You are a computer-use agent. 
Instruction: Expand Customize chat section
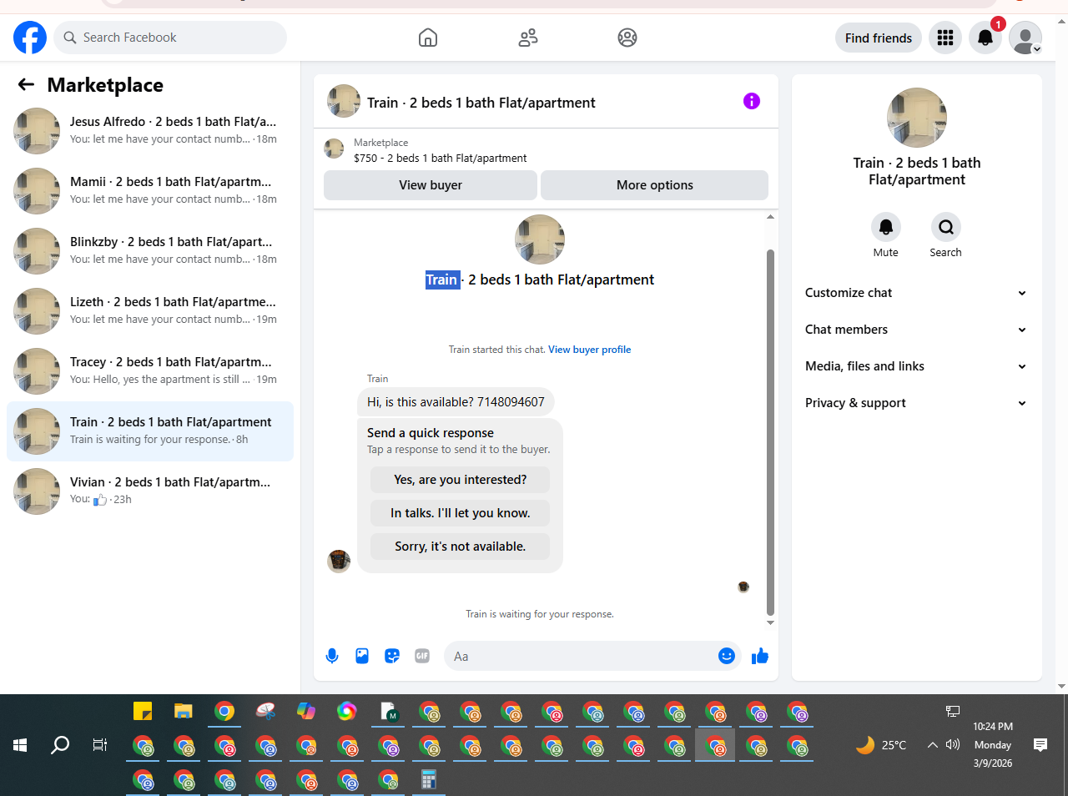click(916, 293)
